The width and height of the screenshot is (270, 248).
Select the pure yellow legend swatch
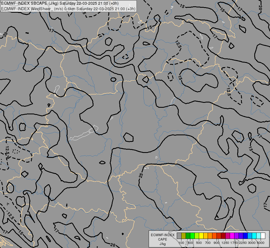coord(201,236)
